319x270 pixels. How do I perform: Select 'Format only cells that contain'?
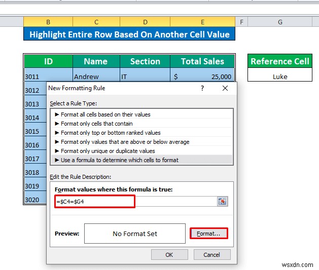click(x=141, y=124)
